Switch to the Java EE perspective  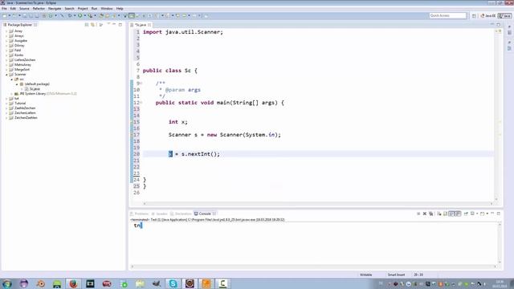(487, 15)
